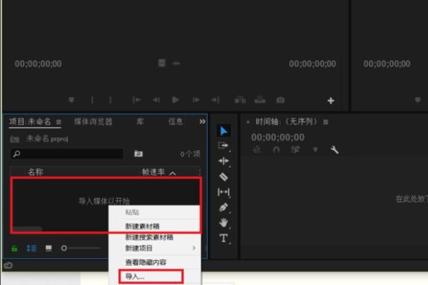Click the Creative Cloud sync icon in status bar
The height and width of the screenshot is (285, 428).
point(8,265)
